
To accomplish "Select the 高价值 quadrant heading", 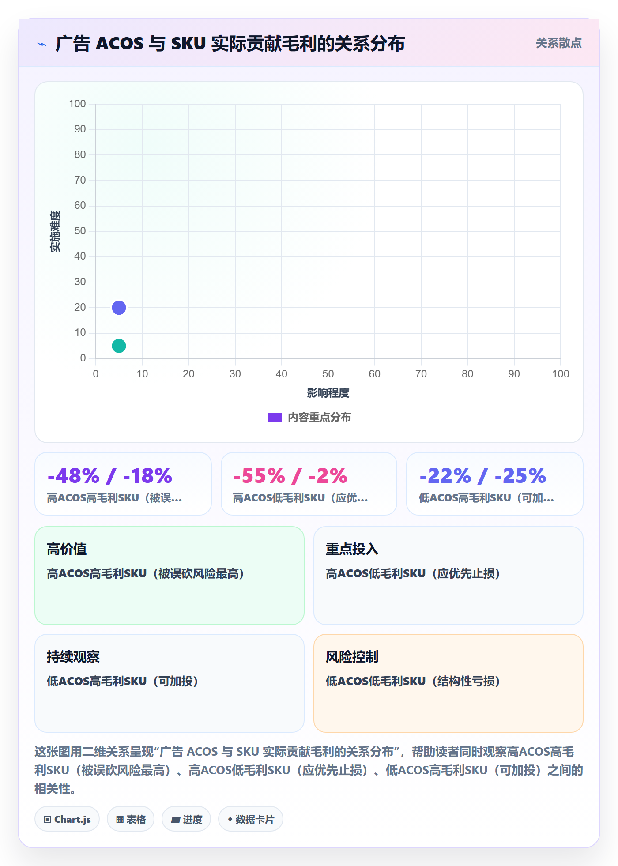I will point(67,549).
